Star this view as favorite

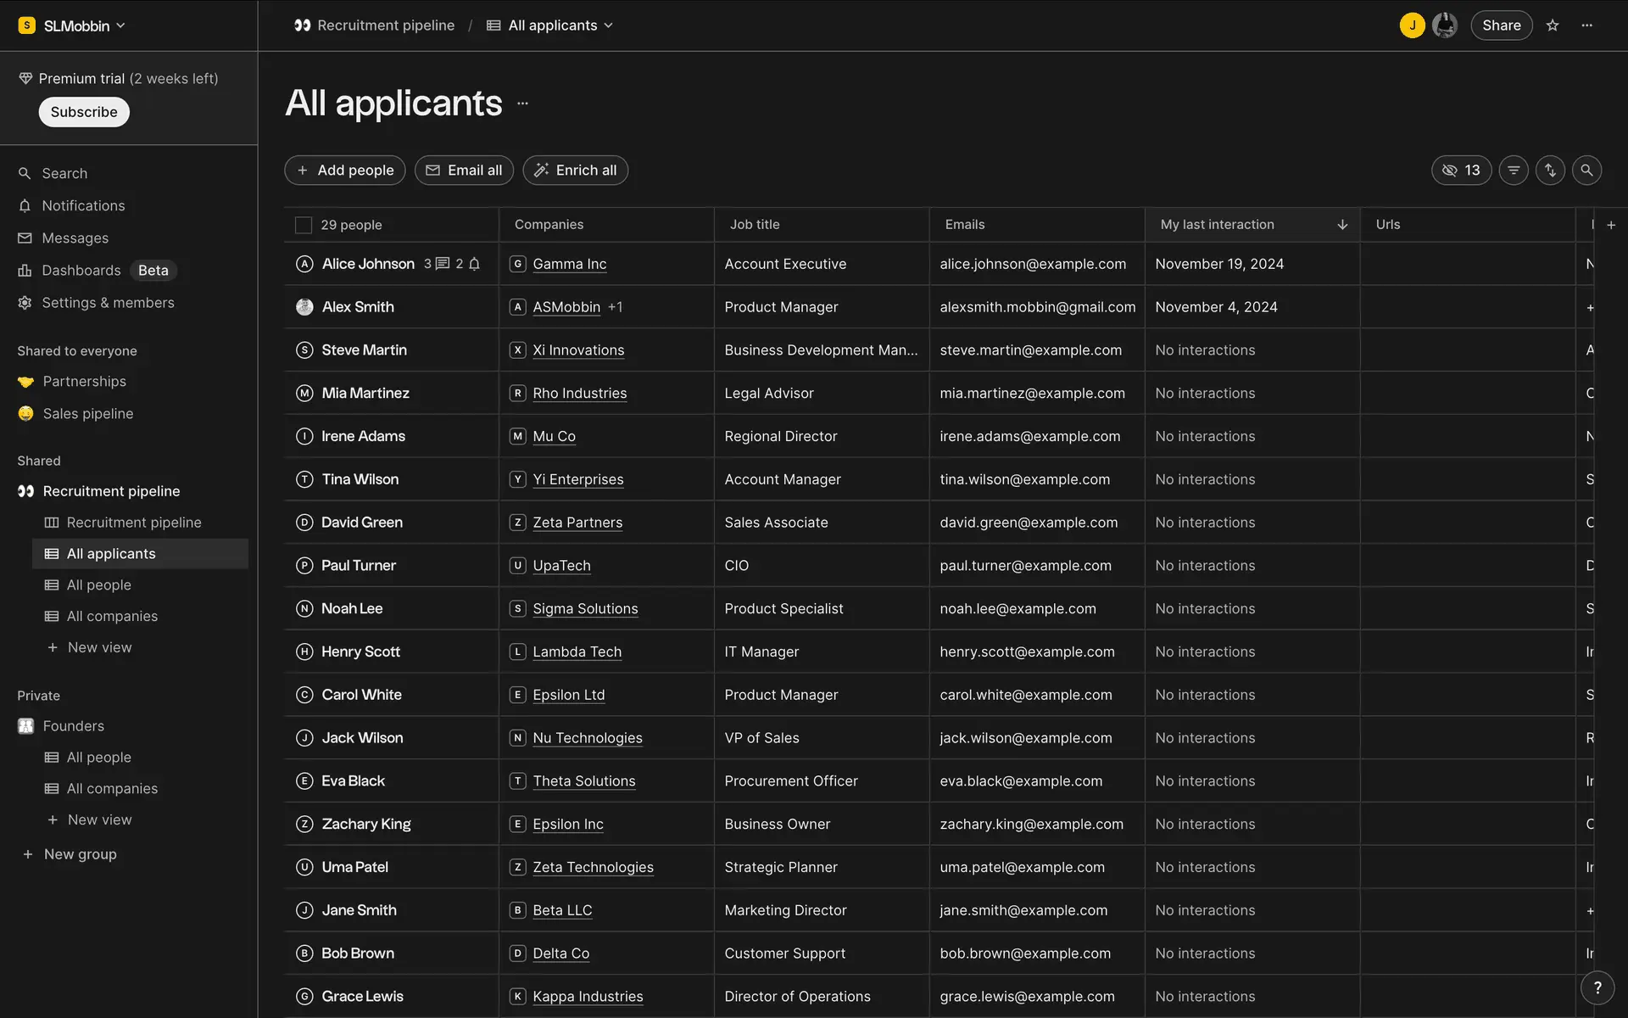click(1553, 25)
